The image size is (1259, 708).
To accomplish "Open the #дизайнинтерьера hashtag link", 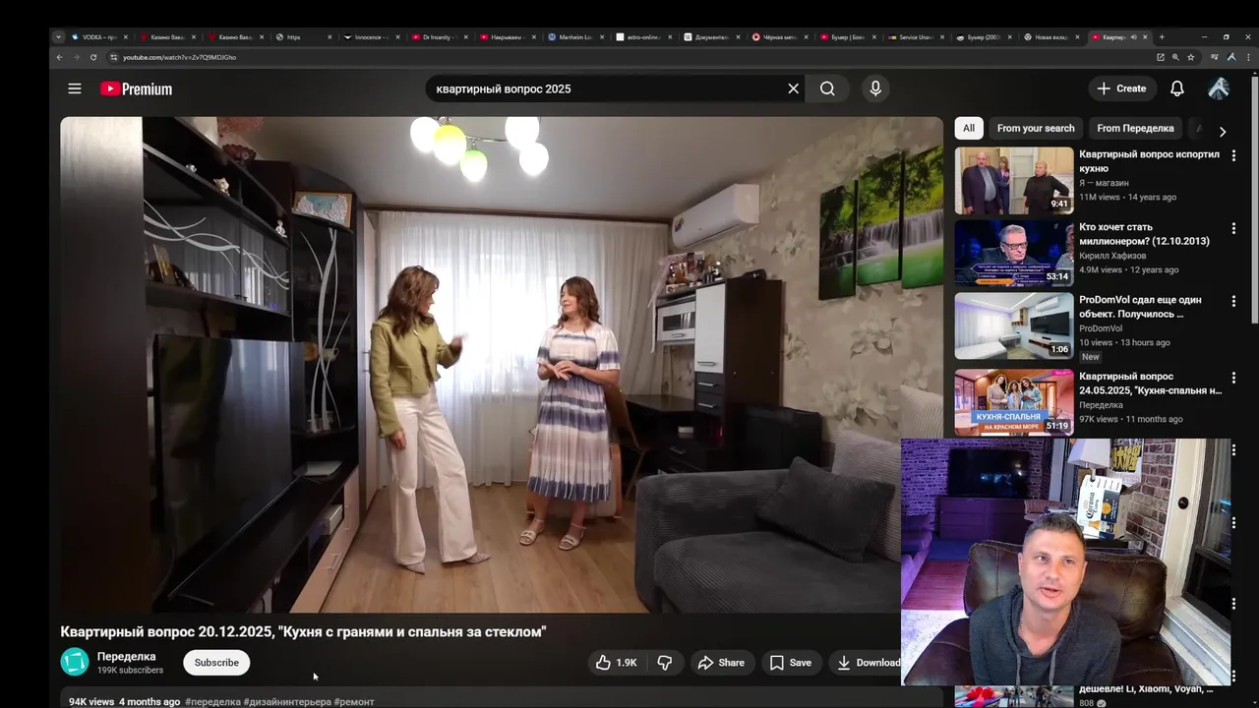I will (x=287, y=702).
